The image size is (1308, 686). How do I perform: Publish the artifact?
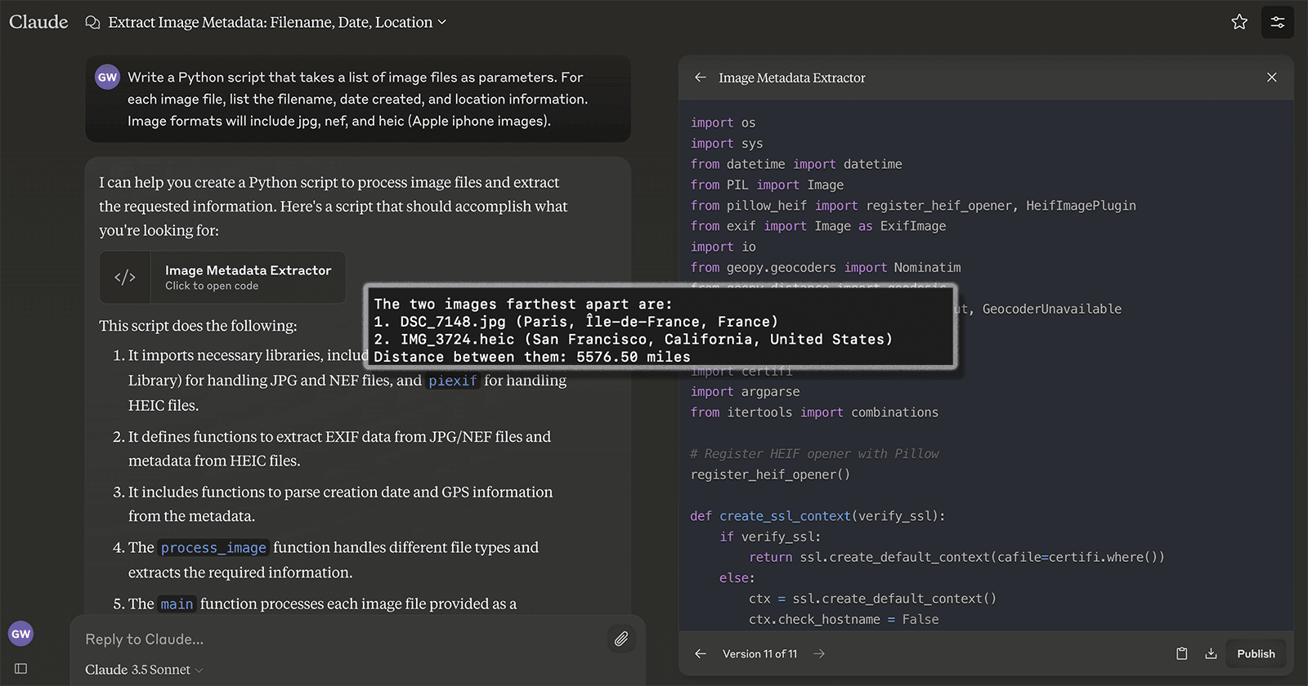[1256, 653]
